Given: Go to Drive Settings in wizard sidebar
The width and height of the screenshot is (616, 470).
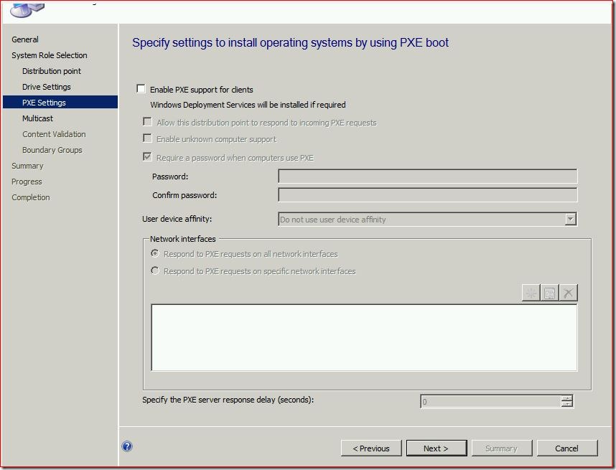Looking at the screenshot, I should coord(47,87).
